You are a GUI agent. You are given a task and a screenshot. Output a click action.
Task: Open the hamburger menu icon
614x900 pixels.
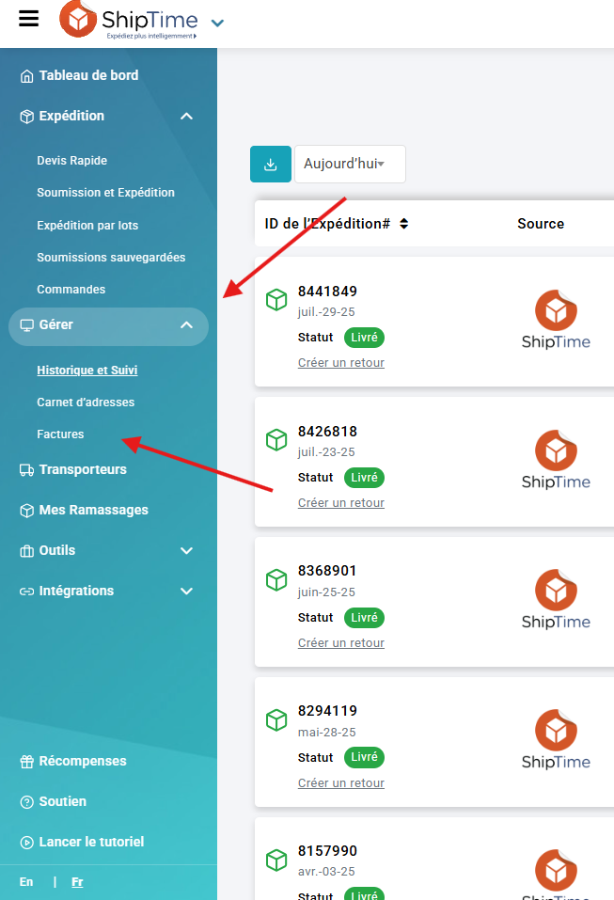coord(29,19)
